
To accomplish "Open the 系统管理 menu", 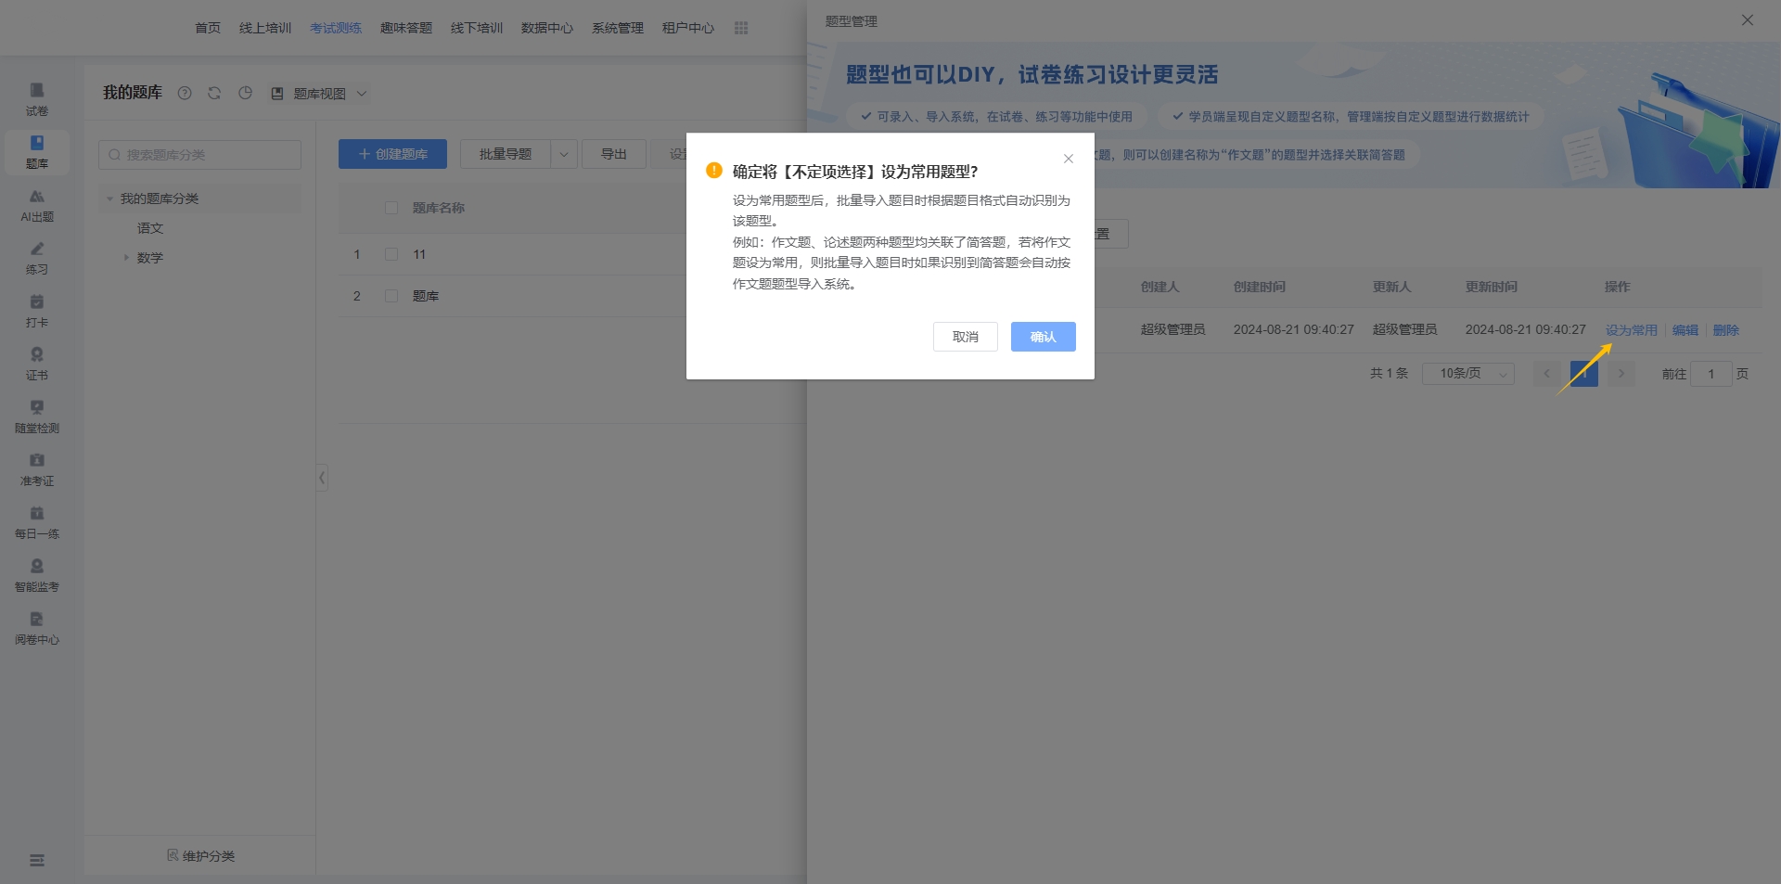I will tap(618, 28).
